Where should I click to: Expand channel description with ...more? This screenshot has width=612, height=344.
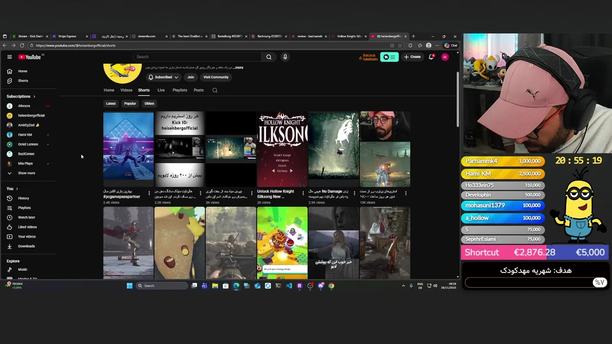pyautogui.click(x=238, y=67)
